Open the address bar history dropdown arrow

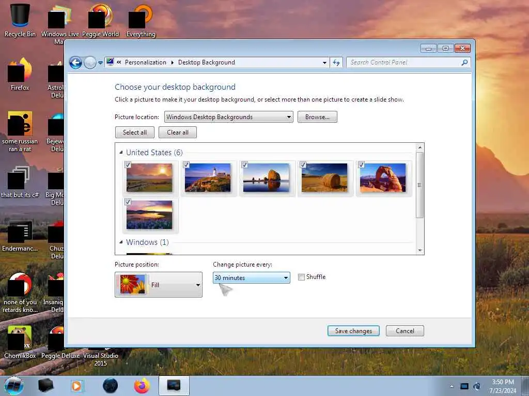(x=324, y=62)
